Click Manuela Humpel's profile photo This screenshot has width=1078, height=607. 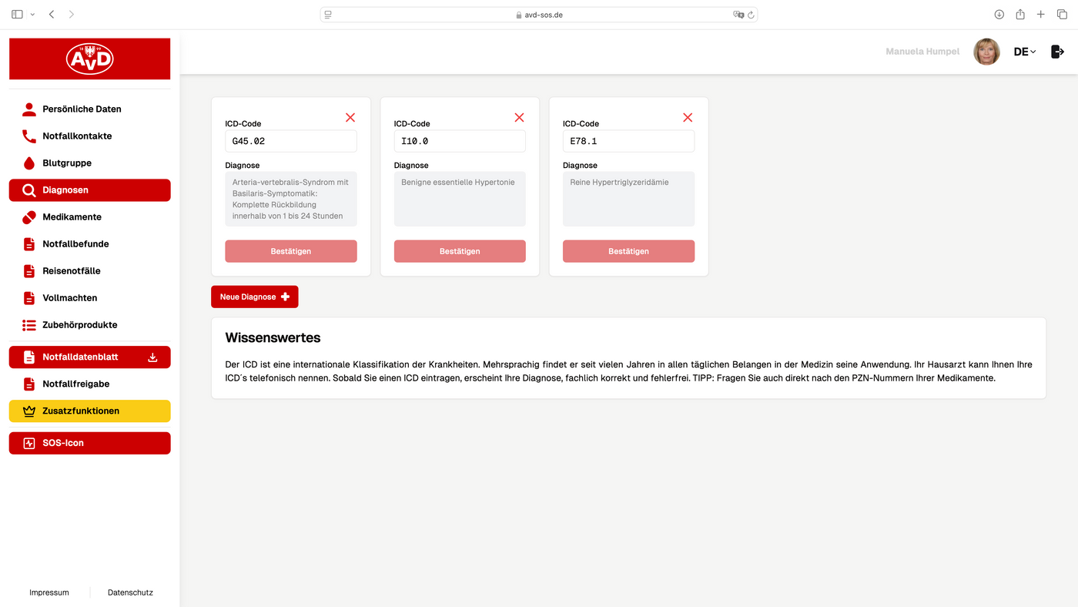click(x=986, y=52)
